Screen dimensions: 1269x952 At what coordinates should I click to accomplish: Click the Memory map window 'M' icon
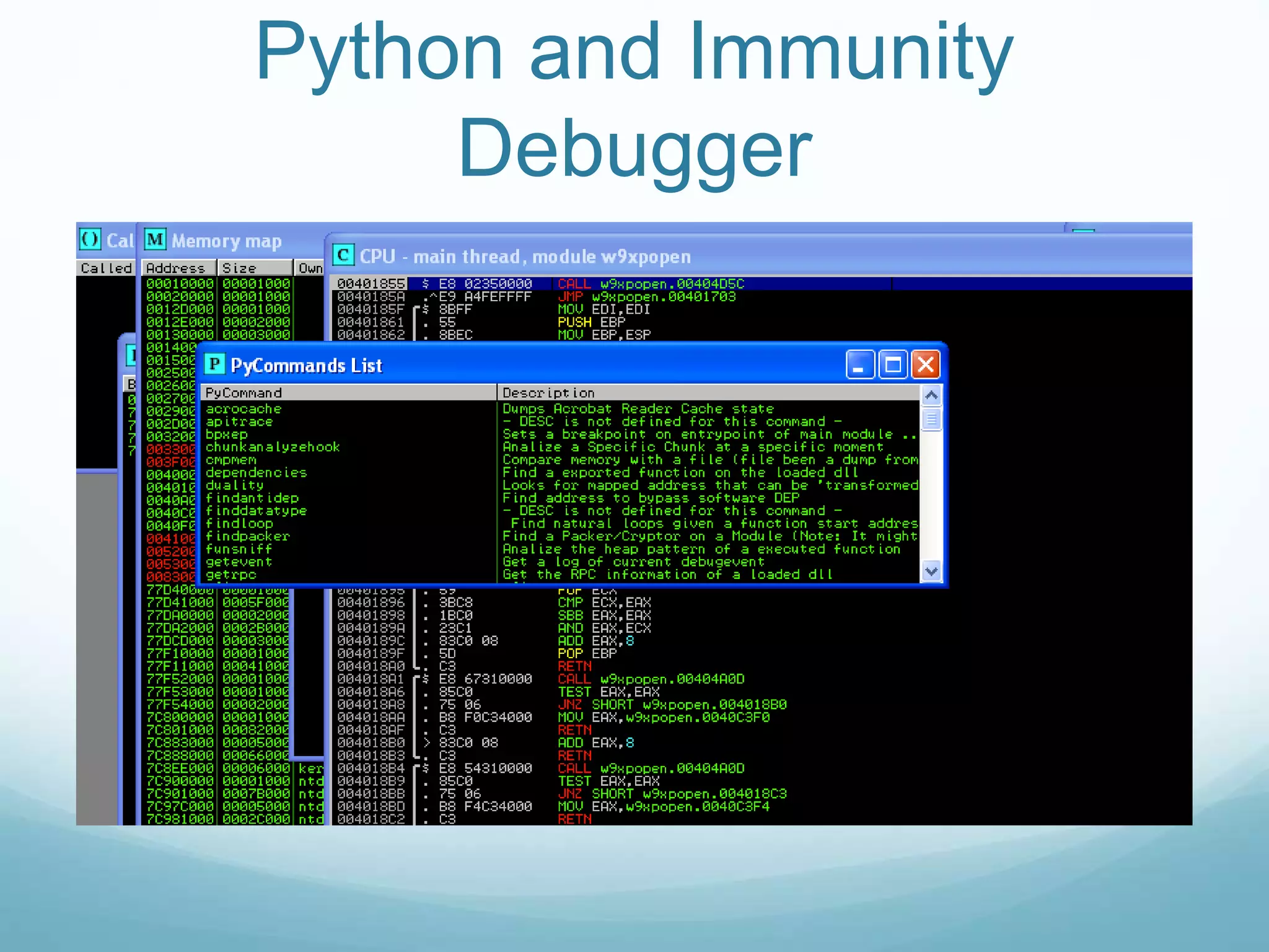coord(155,239)
